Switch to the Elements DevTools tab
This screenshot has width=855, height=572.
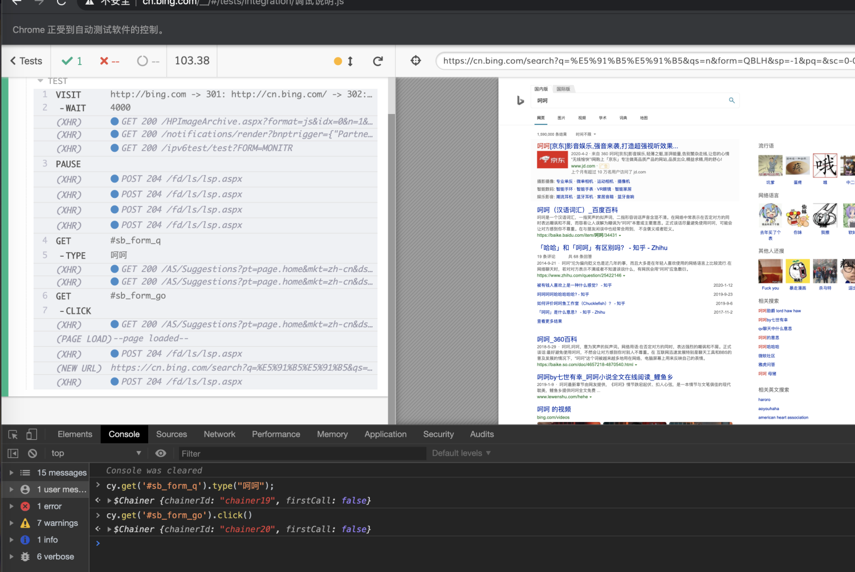point(75,435)
